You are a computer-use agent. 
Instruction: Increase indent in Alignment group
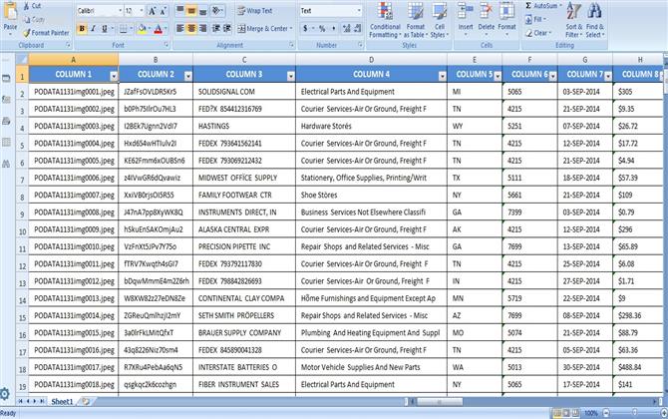[x=227, y=29]
